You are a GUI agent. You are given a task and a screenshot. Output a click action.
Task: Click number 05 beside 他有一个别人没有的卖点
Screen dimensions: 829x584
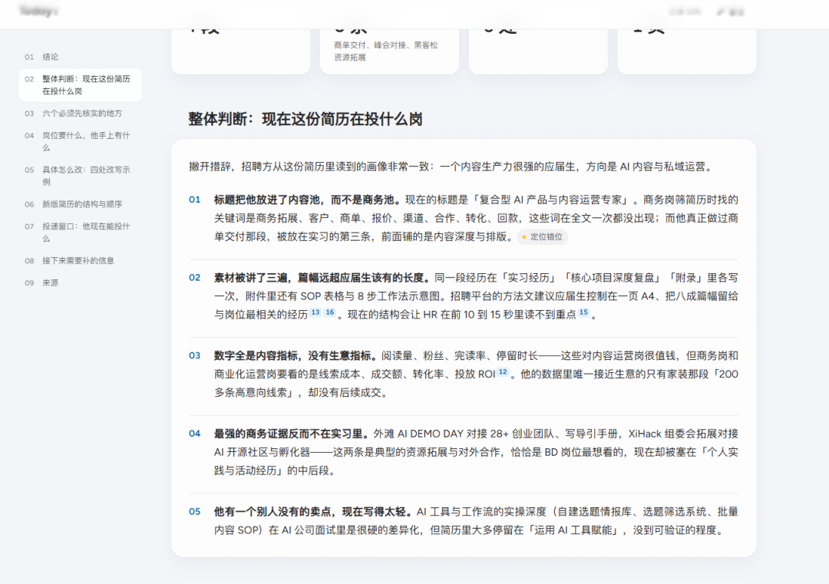(194, 512)
